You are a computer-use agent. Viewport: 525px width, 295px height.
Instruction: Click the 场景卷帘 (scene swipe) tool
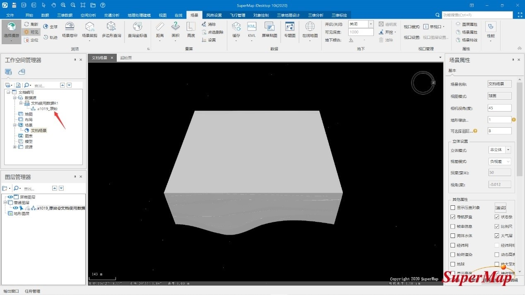(x=70, y=28)
